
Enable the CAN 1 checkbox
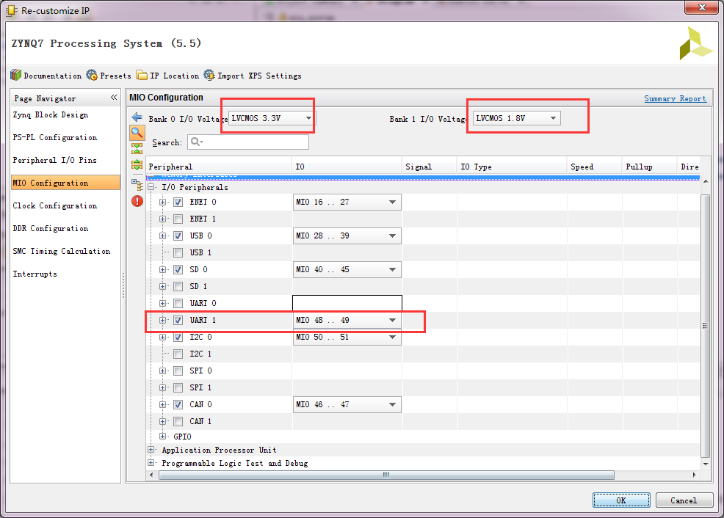coord(178,421)
